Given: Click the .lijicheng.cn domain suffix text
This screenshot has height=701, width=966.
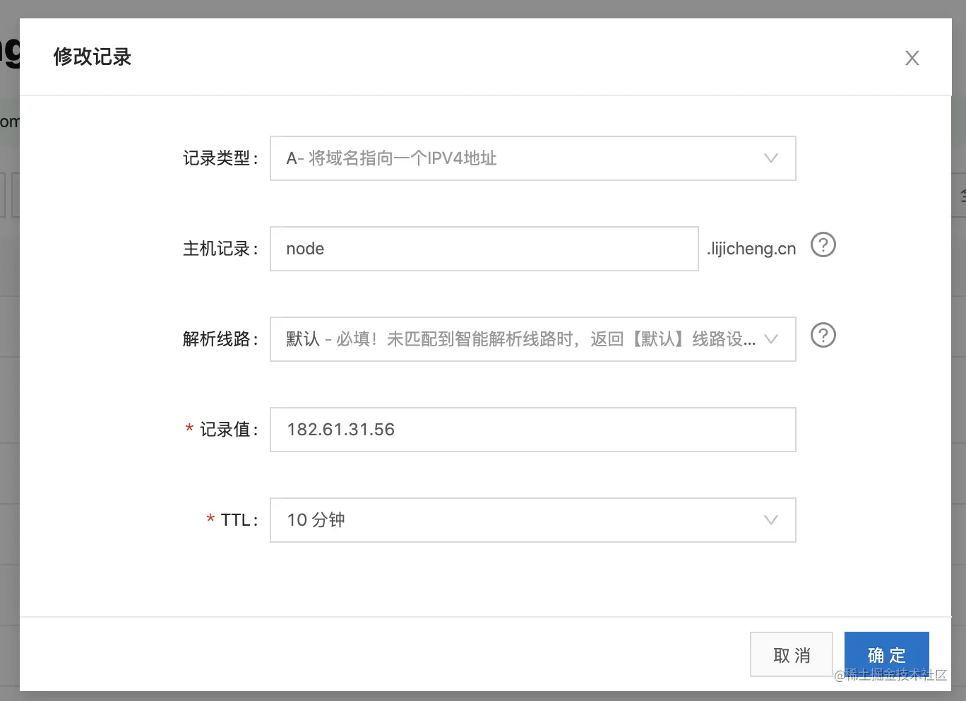Looking at the screenshot, I should click(x=751, y=249).
